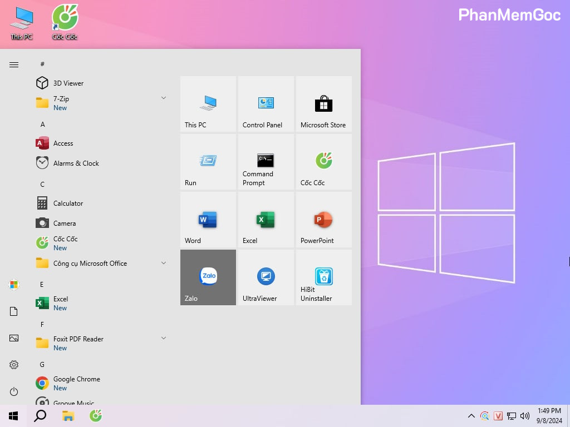Select Alarms & Clock in app list

76,163
